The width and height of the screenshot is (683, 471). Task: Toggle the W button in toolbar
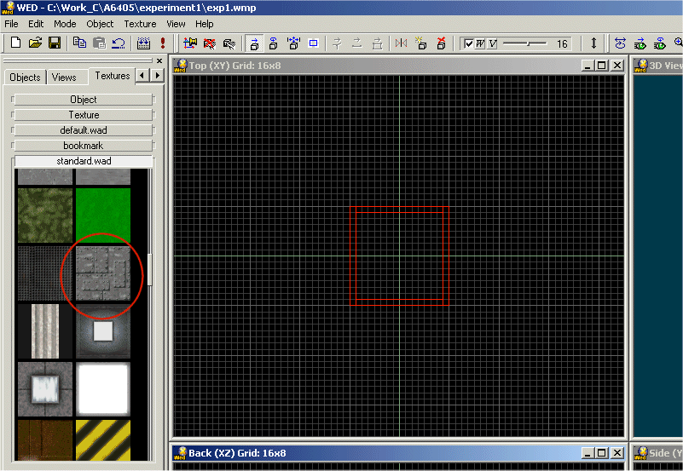click(x=480, y=43)
